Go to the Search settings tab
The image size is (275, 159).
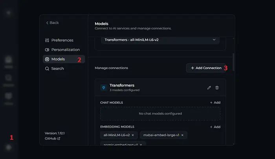click(57, 69)
